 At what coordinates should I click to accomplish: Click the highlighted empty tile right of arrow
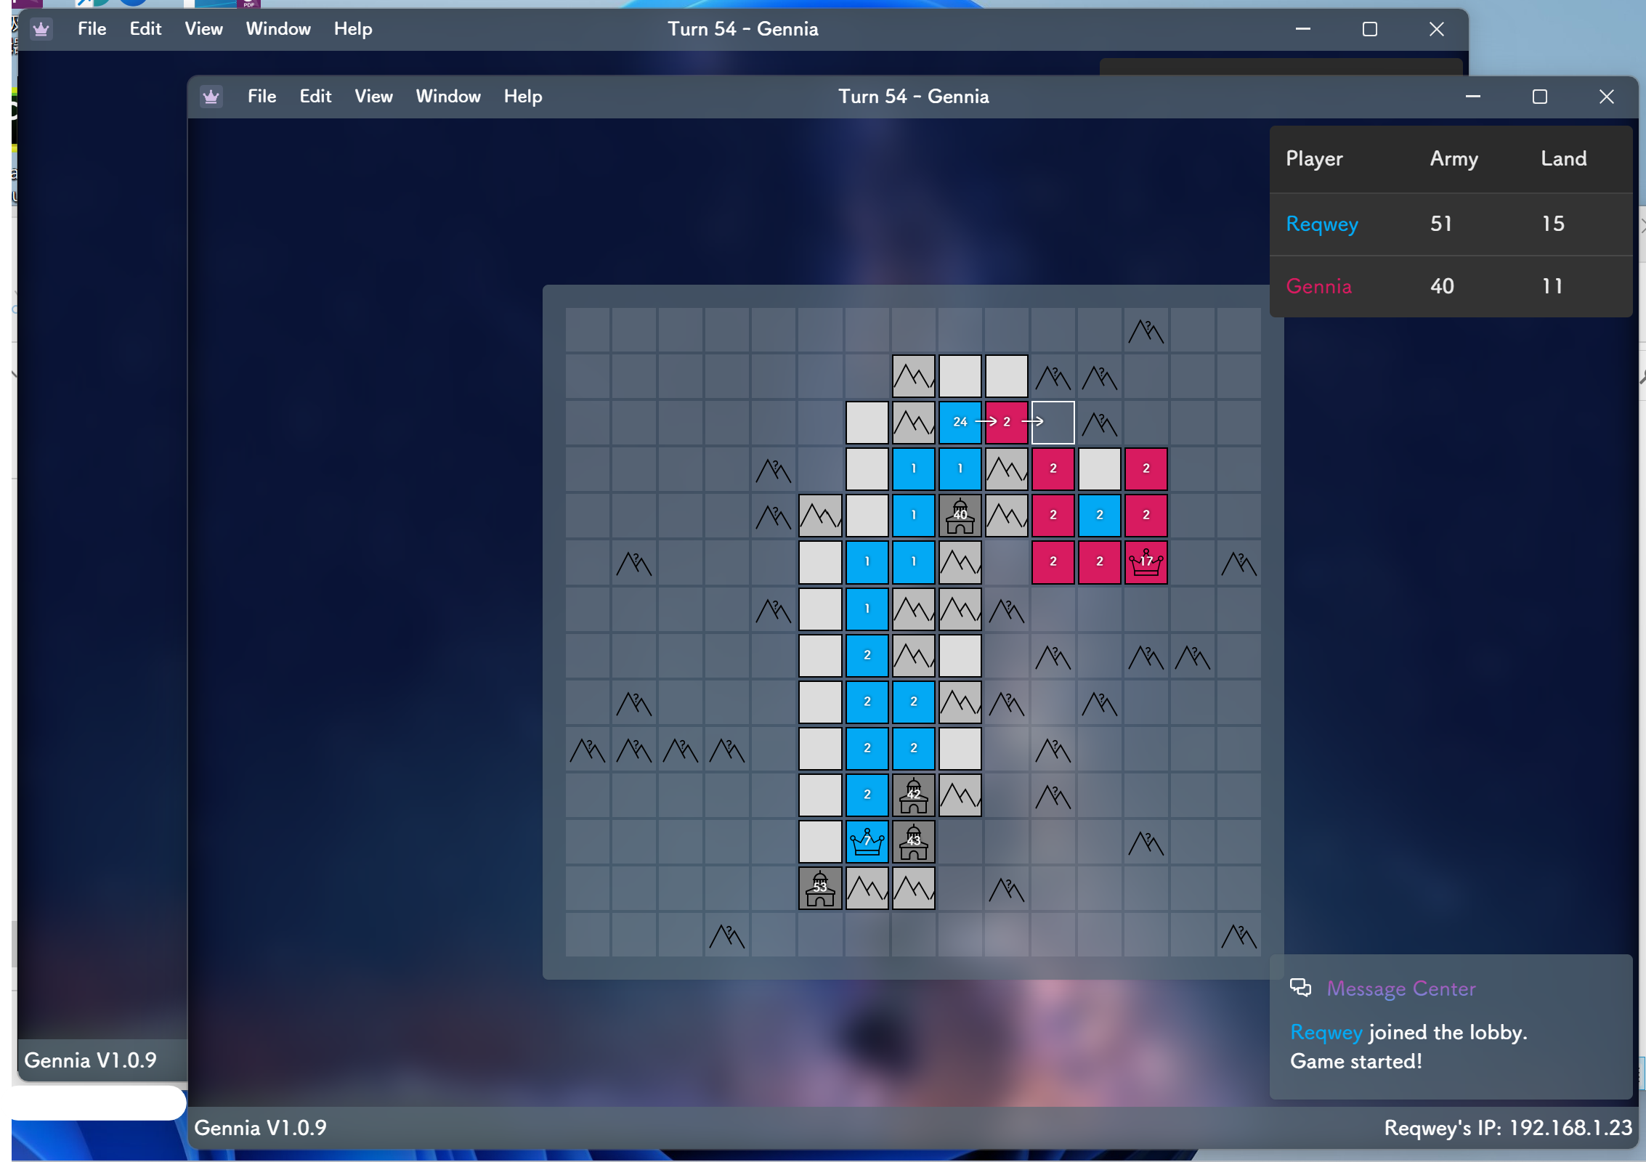coord(1053,422)
